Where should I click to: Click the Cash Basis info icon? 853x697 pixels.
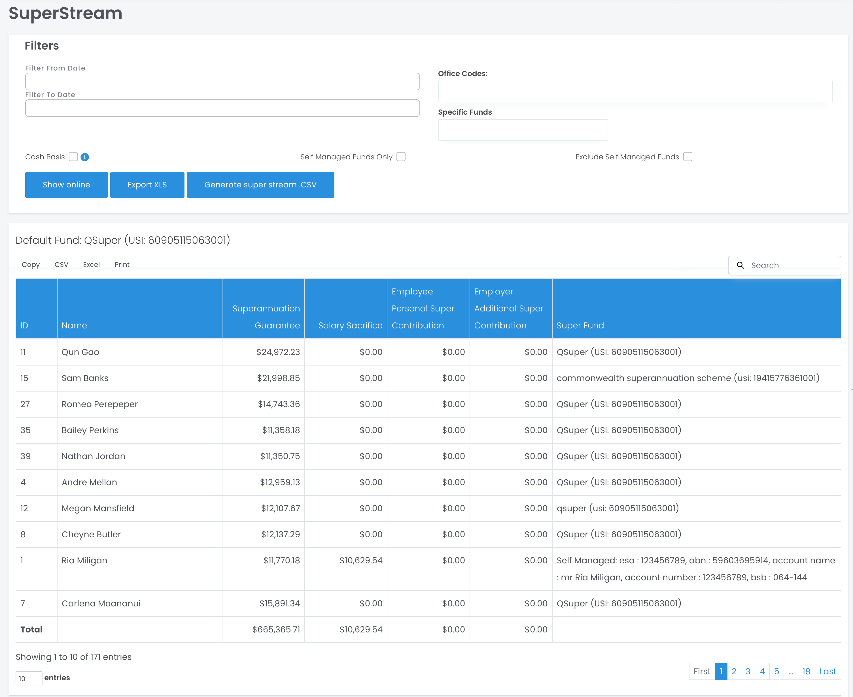(x=84, y=157)
